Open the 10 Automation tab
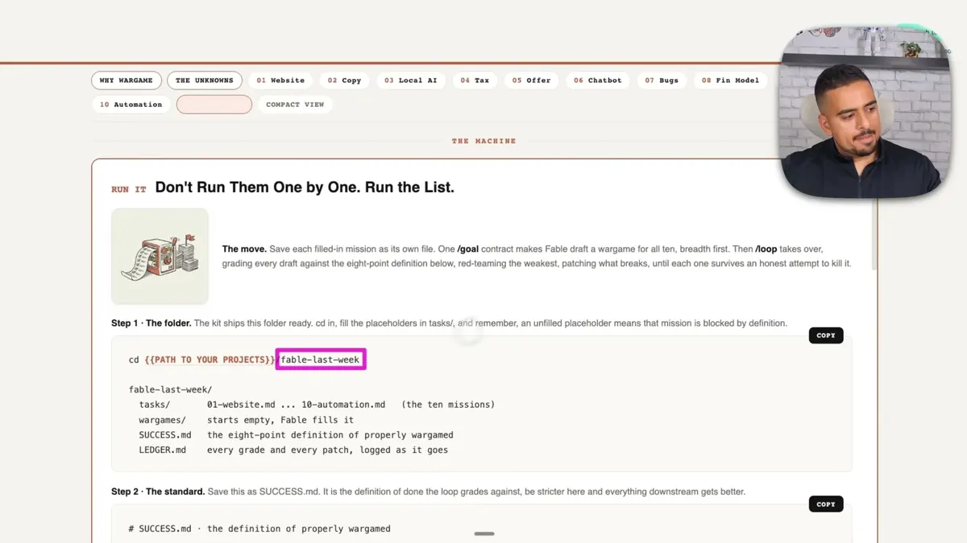967x543 pixels. [x=131, y=105]
